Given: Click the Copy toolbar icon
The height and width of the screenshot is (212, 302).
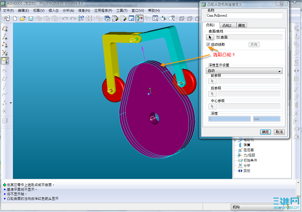Looking at the screenshot, I should point(39,18).
